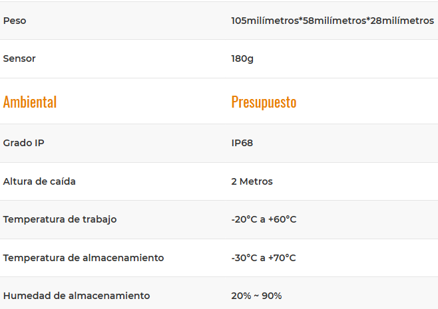Viewport: 438px width, 309px height.
Task: Select the 180g value
Action: point(242,58)
